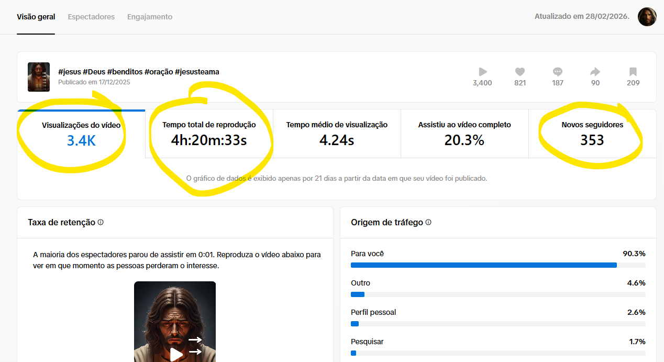This screenshot has height=362, width=664.
Task: Click the 4.6% value for Outro
Action: (636, 283)
